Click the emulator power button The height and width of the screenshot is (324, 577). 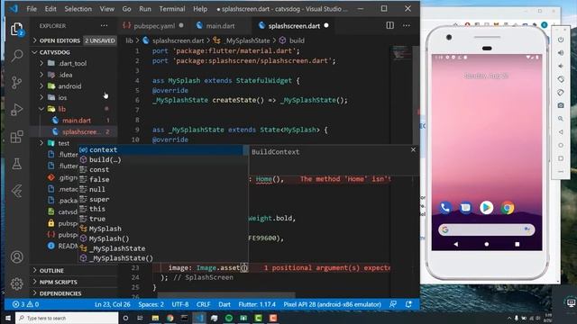pos(561,40)
